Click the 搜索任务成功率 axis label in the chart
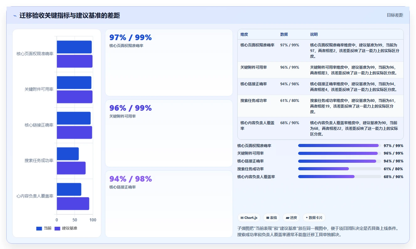The width and height of the screenshot is (416, 249). click(x=39, y=161)
